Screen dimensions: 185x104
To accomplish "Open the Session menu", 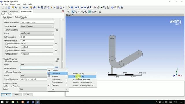I will click(12, 4).
